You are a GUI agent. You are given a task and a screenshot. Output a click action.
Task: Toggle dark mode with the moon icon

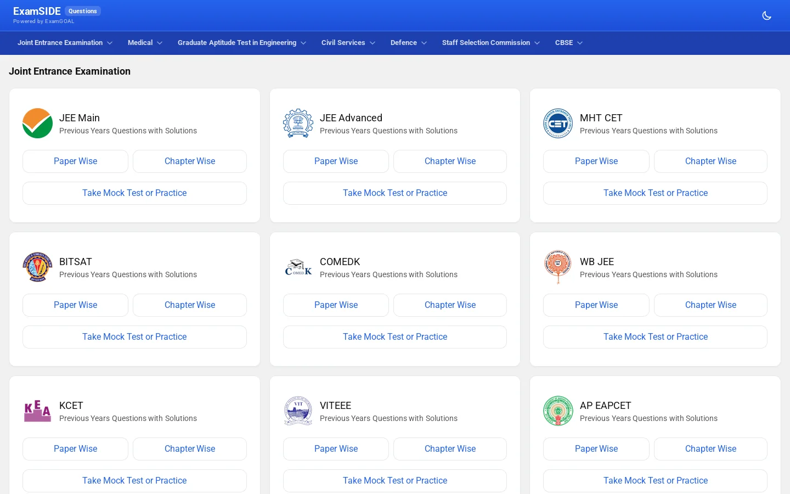click(x=767, y=15)
